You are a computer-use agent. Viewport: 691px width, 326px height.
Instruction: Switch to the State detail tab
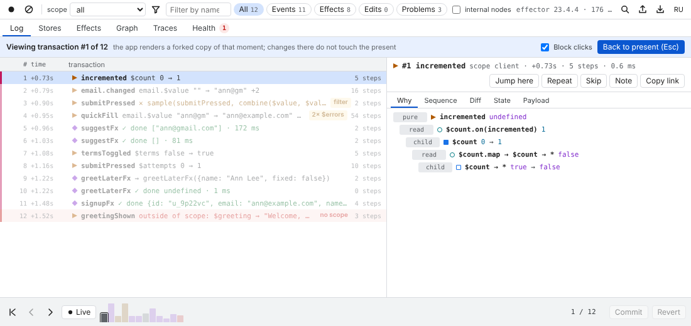pyautogui.click(x=502, y=100)
